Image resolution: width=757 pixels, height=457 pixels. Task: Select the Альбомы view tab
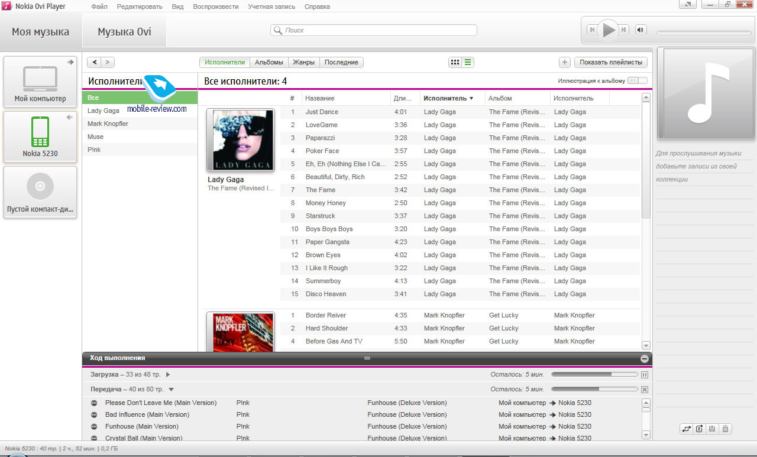pos(268,62)
